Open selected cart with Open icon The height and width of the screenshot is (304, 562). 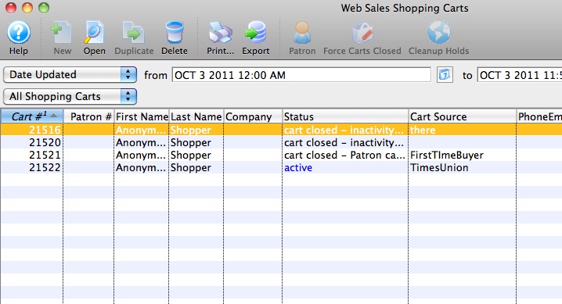[x=94, y=38]
